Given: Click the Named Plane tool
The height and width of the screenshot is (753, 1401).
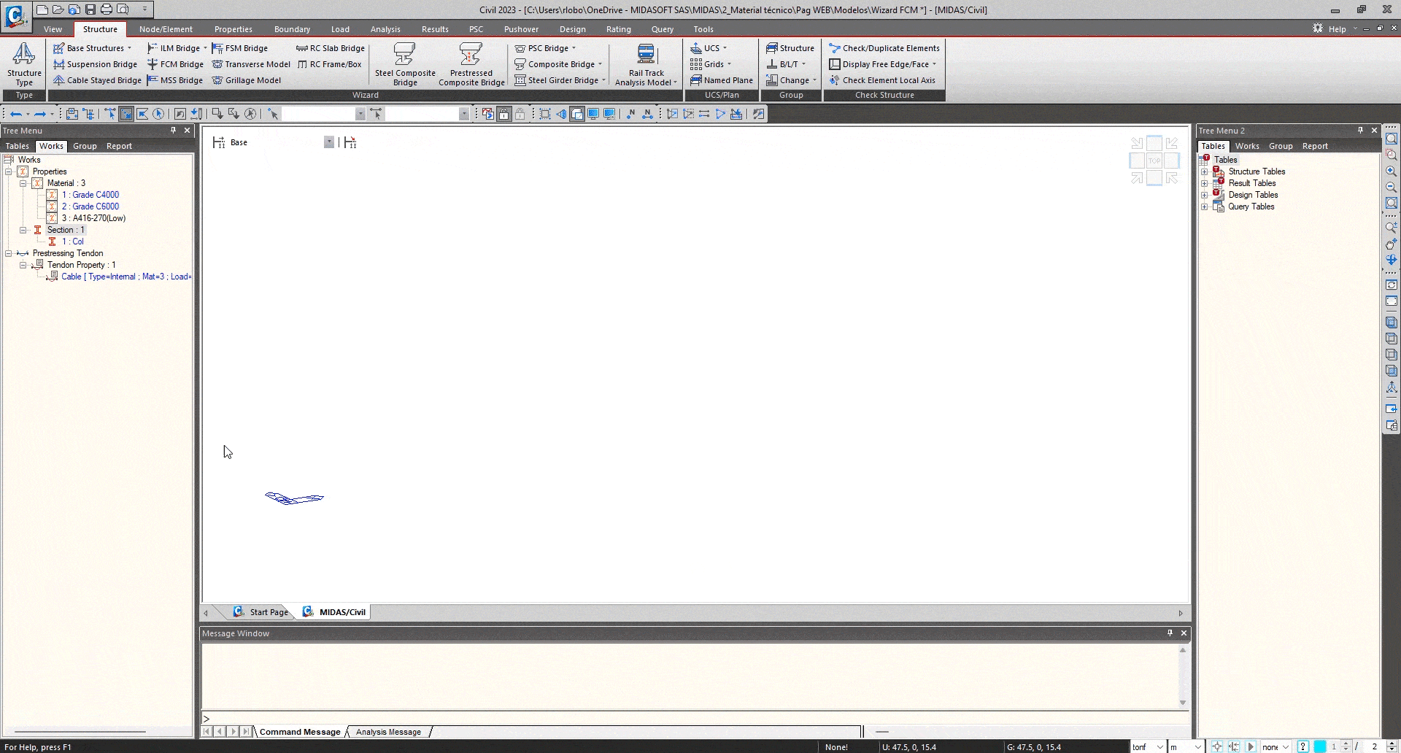Looking at the screenshot, I should pyautogui.click(x=721, y=80).
